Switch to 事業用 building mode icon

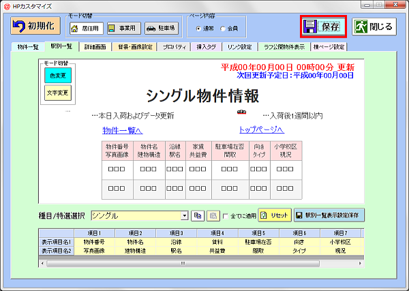point(112,28)
